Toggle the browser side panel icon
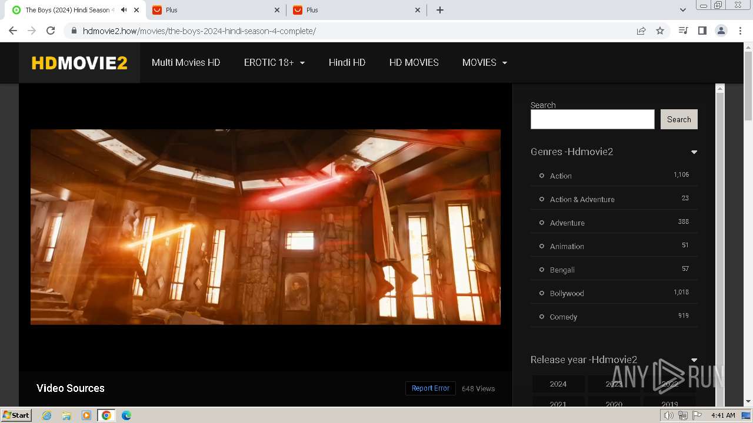 pyautogui.click(x=702, y=31)
